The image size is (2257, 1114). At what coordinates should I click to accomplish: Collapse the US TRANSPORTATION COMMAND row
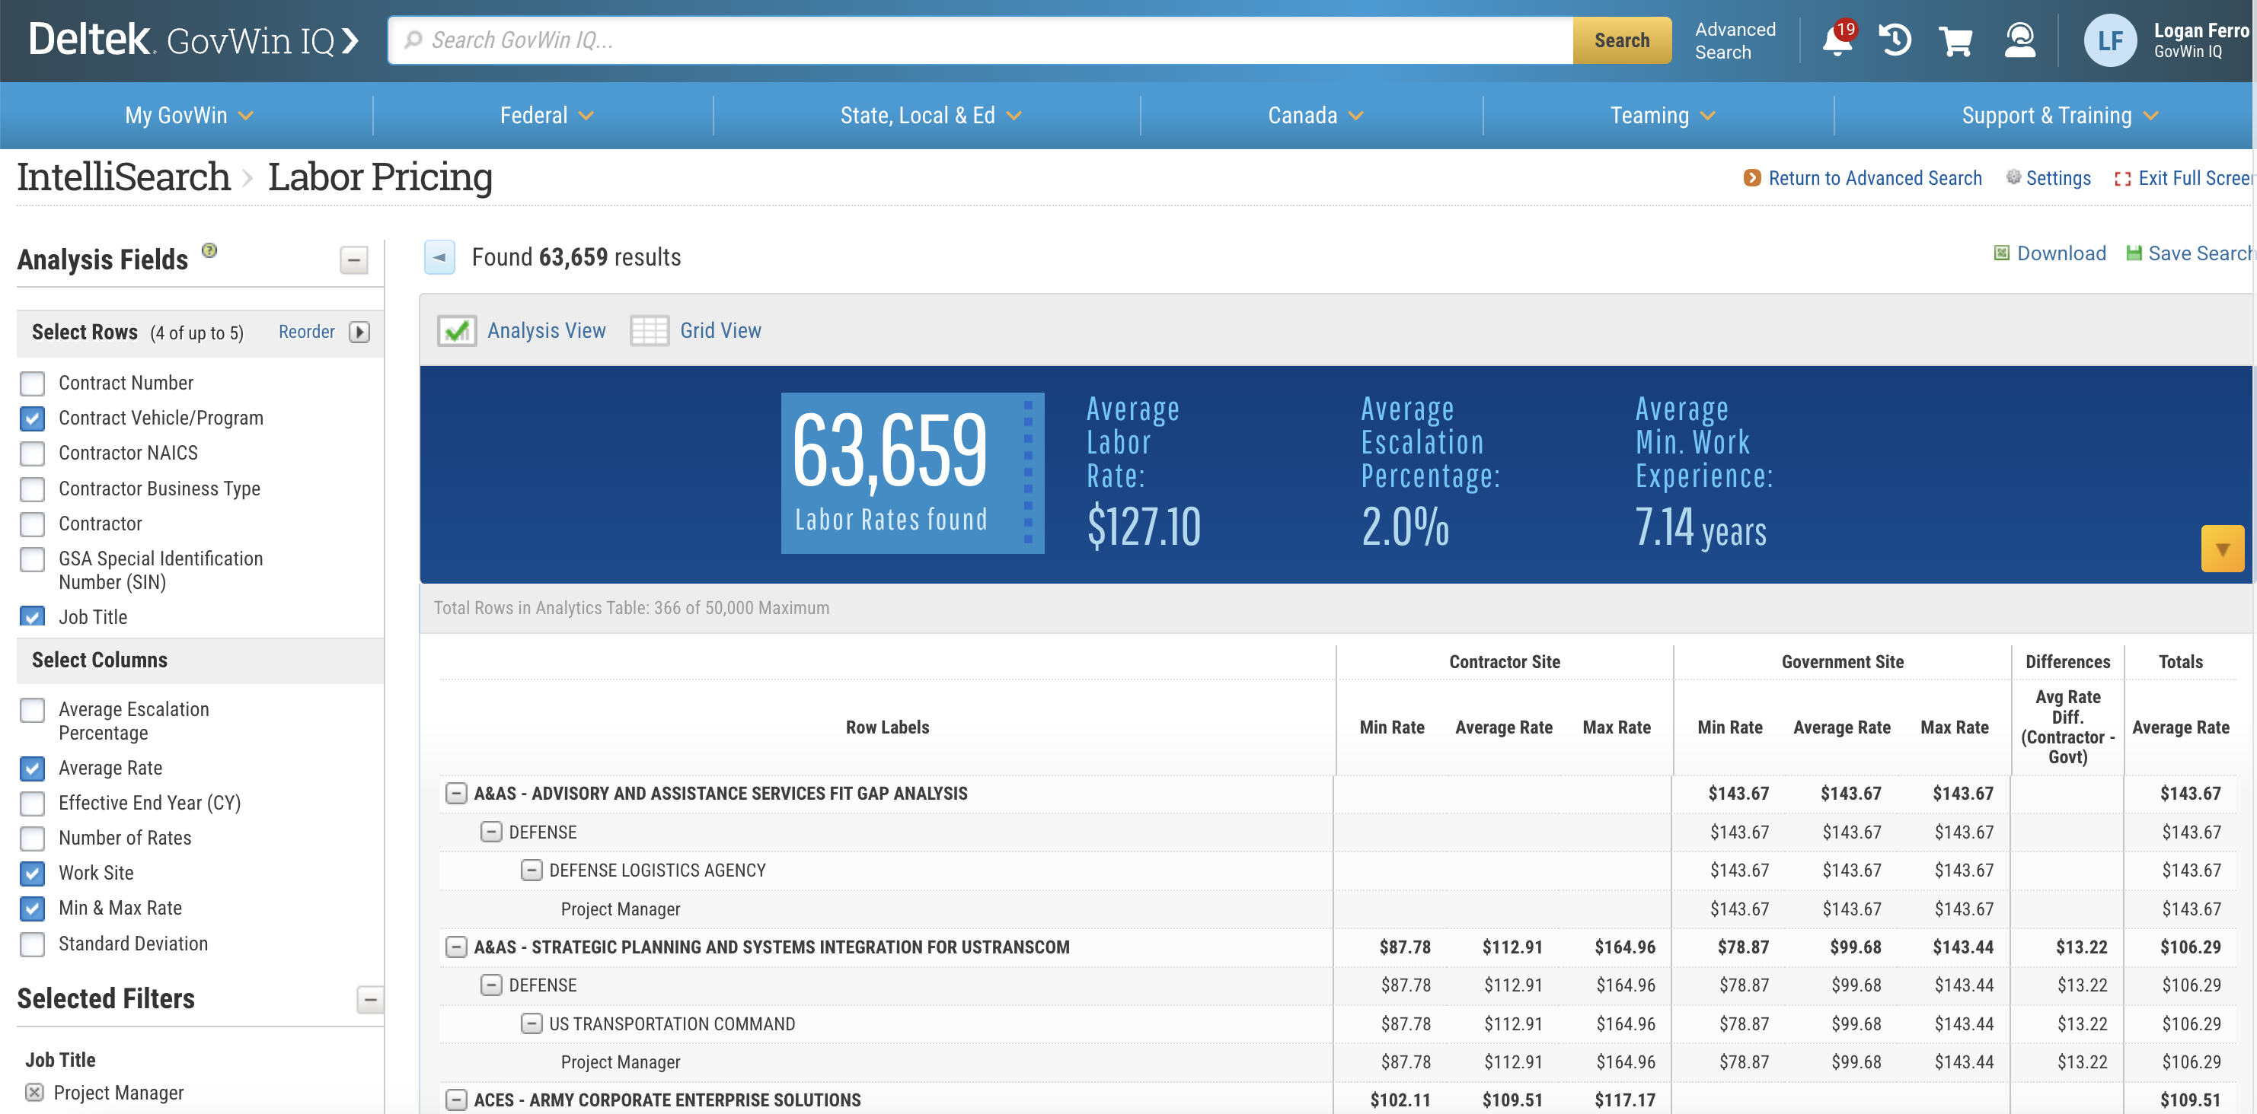click(x=531, y=1023)
